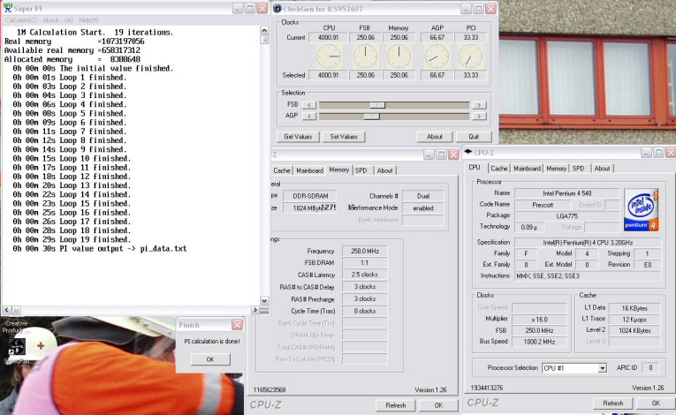Viewport: 676px width, 415px height.
Task: Click OK in right CPU-Z window
Action: (656, 403)
